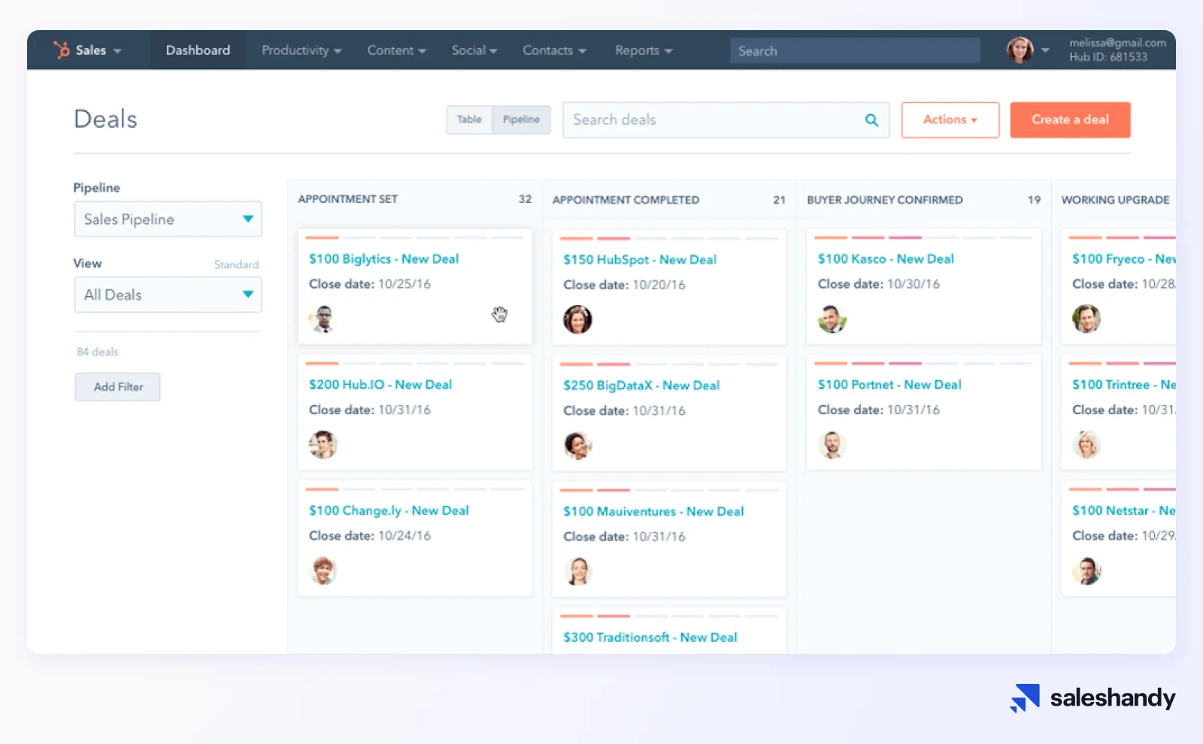Click the HubSpot sprocket logo icon
1203x744 pixels.
coord(61,50)
